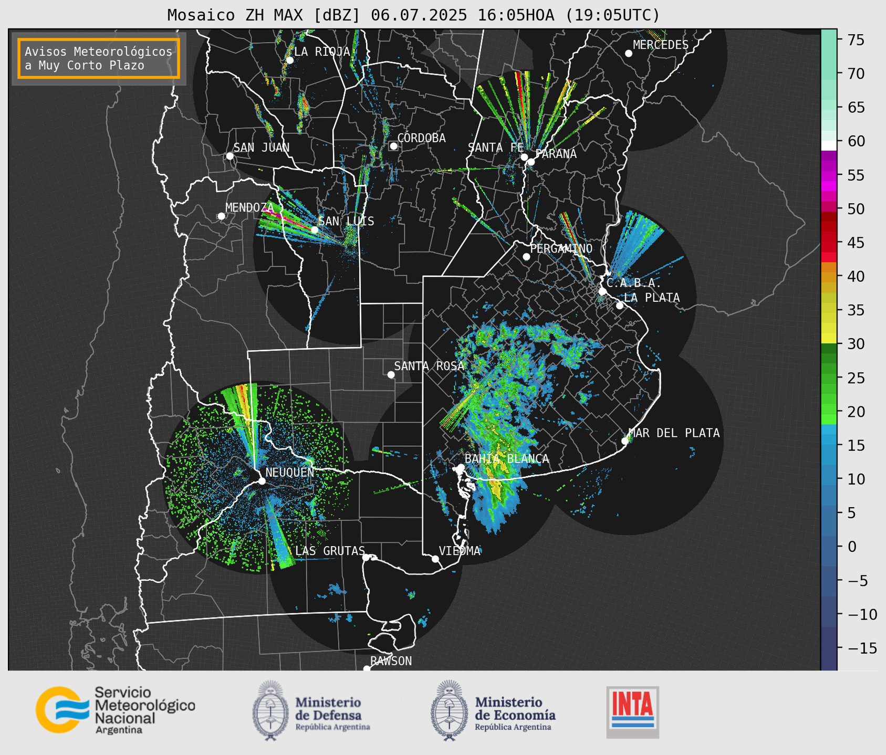This screenshot has height=755, width=886.
Task: Click the CÓRDOBA city marker
Action: click(x=393, y=146)
